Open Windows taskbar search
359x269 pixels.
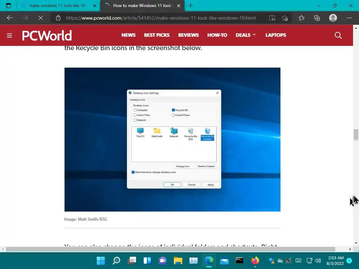point(116,260)
